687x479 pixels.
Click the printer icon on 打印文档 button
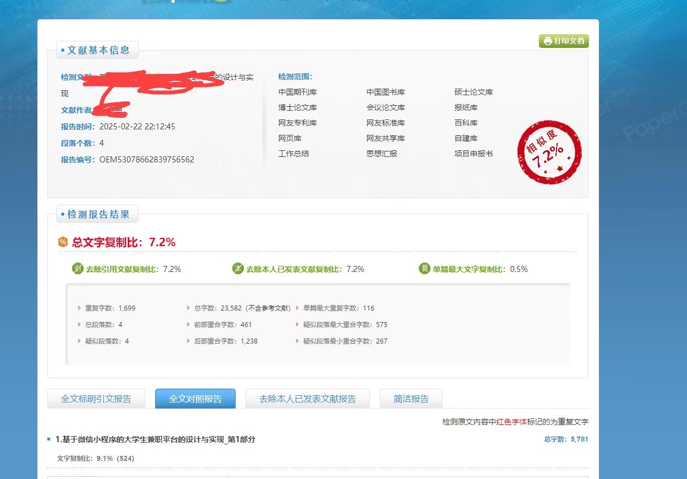tap(548, 41)
